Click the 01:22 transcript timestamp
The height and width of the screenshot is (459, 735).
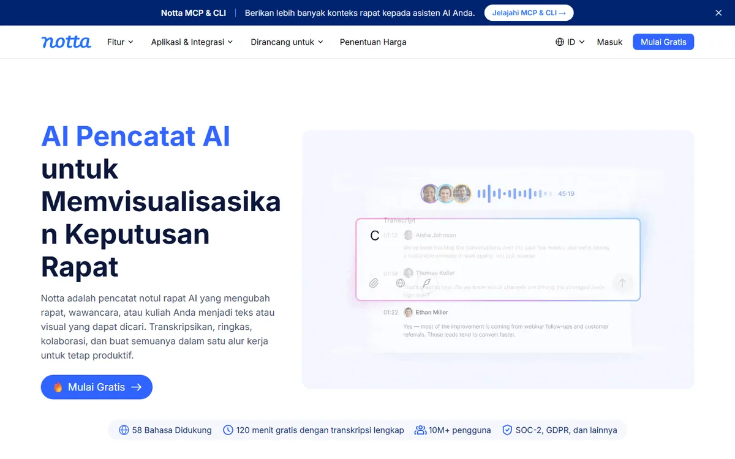(391, 312)
